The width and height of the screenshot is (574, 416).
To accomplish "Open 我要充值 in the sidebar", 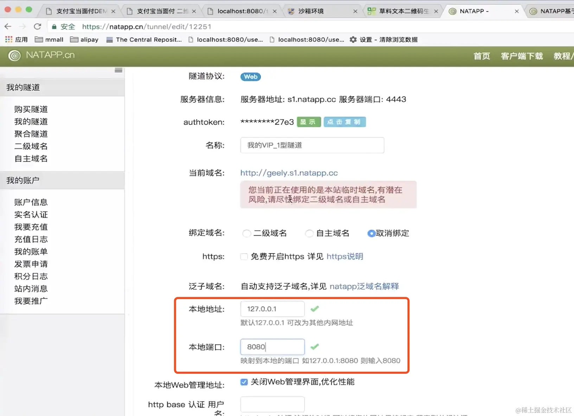I will coord(31,227).
